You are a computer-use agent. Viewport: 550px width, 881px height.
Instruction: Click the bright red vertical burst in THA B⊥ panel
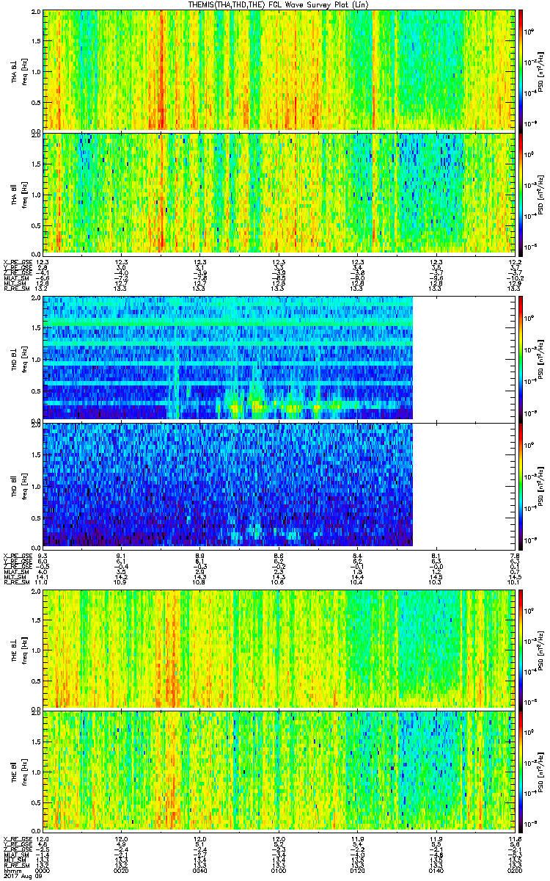click(x=161, y=70)
